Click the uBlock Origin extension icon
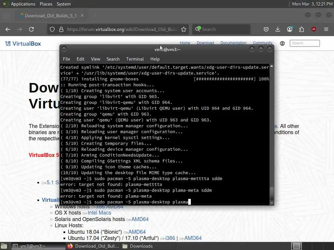 (x=313, y=29)
